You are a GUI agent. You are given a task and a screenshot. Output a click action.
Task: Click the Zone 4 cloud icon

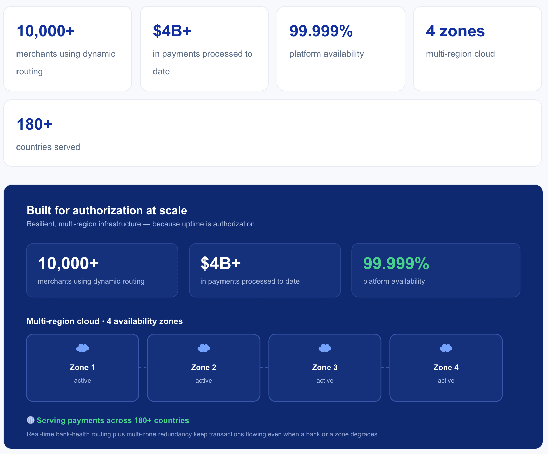coord(446,348)
